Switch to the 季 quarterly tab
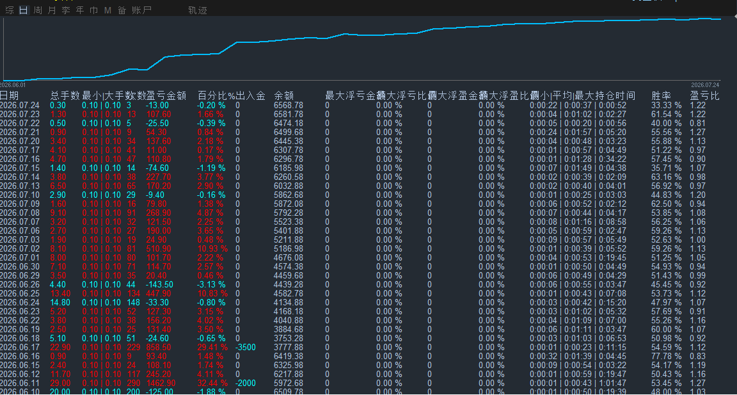This screenshot has width=737, height=395. pos(66,10)
